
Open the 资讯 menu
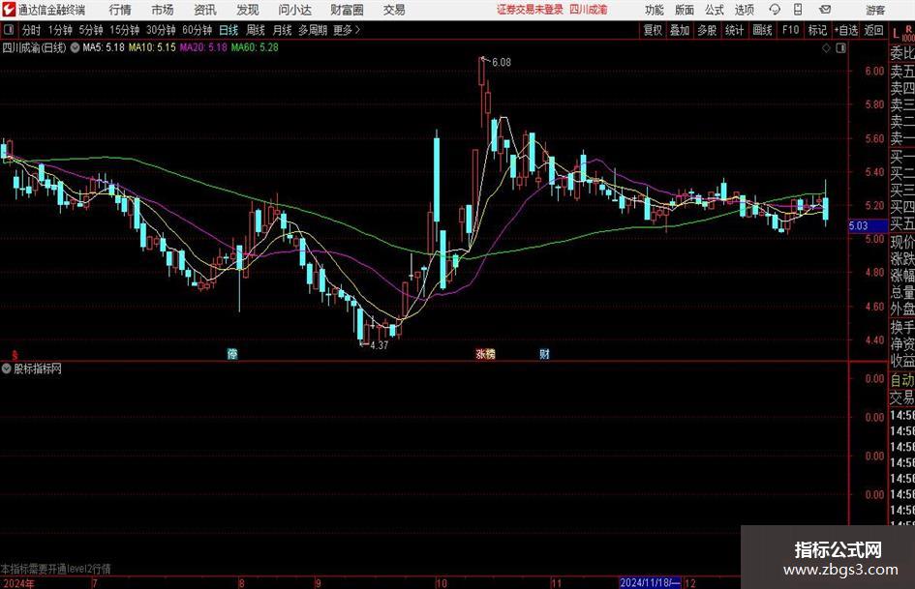tap(205, 10)
